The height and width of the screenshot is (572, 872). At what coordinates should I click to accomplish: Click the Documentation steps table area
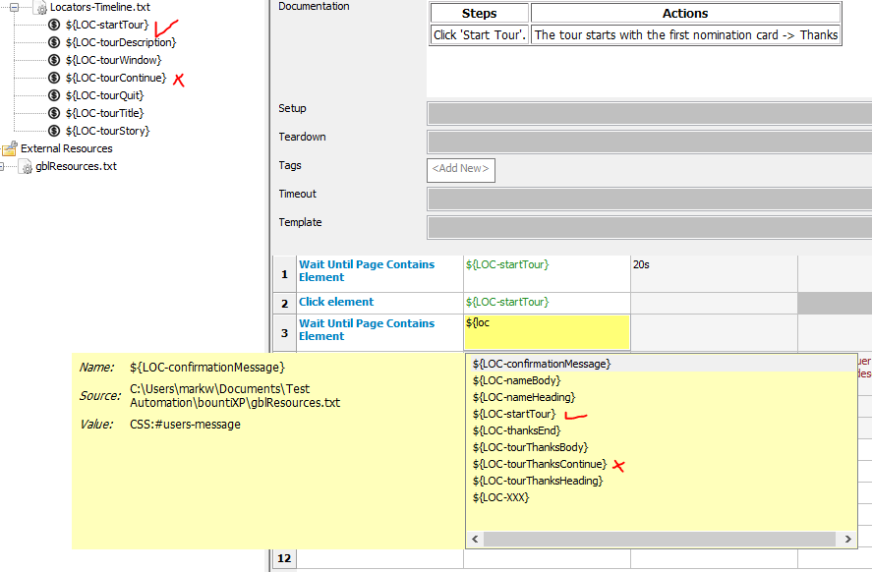click(636, 24)
